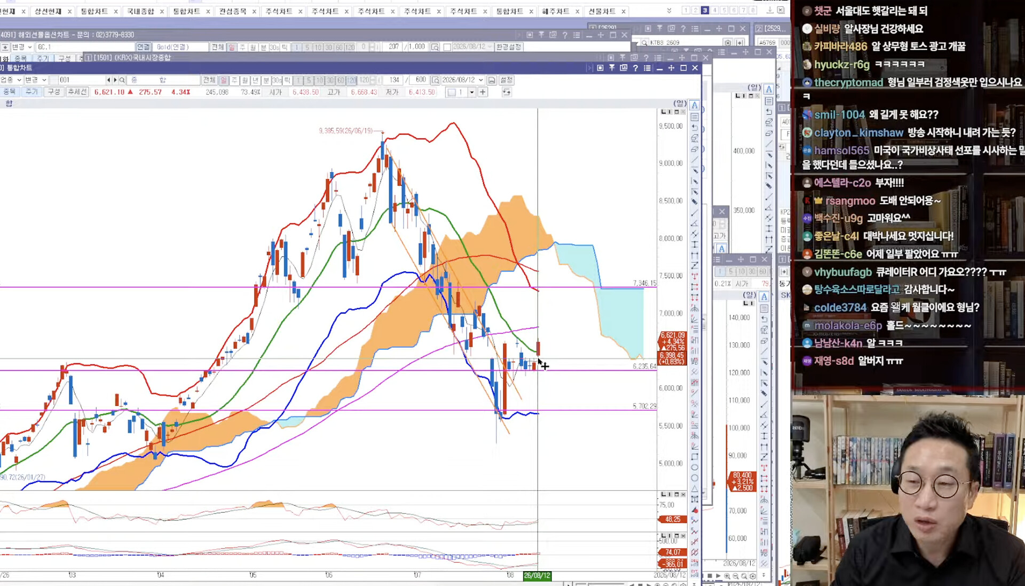Click the download arrow icon at top right of tab bar

(x=770, y=11)
